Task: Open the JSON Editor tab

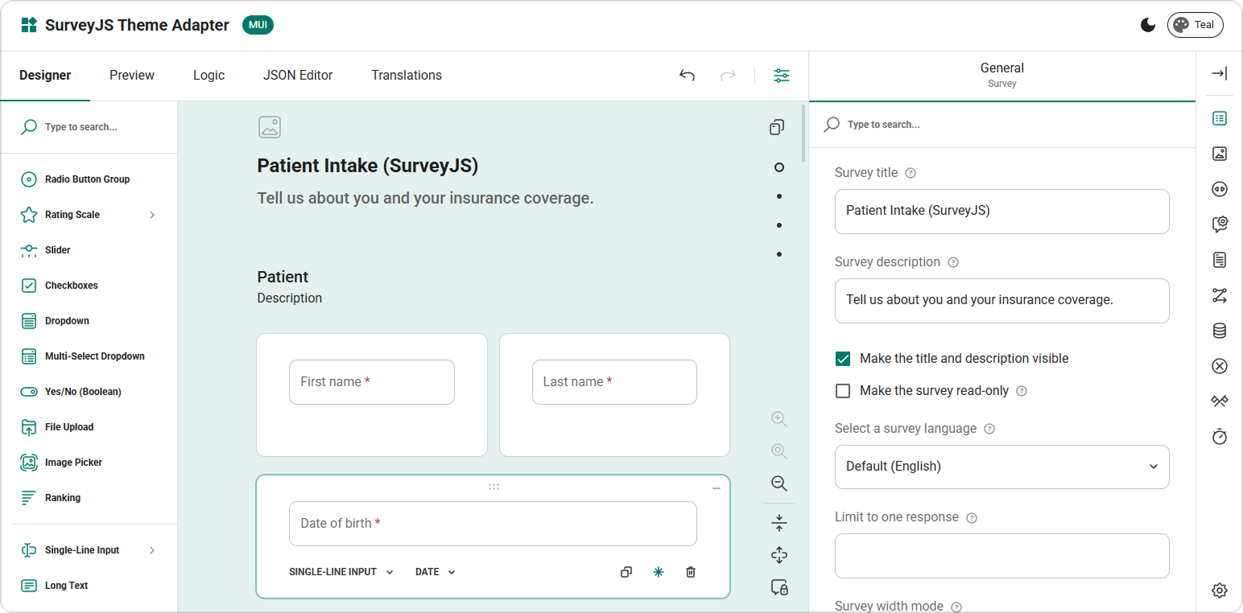Action: coord(298,76)
